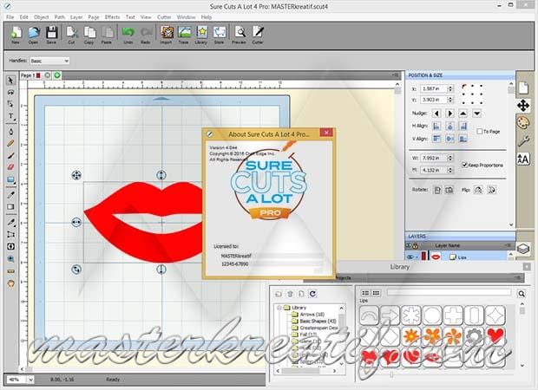Viewport: 538px width, 390px height.
Task: Open the Position & Size arrows panel icon
Action: (x=523, y=106)
